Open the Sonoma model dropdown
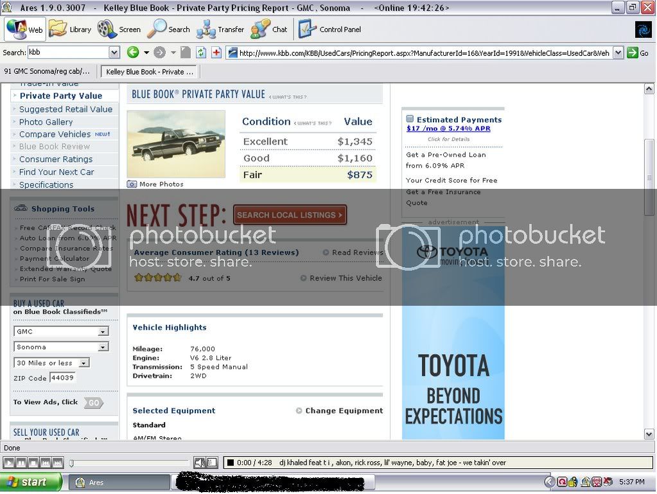This screenshot has height=494, width=657. click(x=61, y=347)
